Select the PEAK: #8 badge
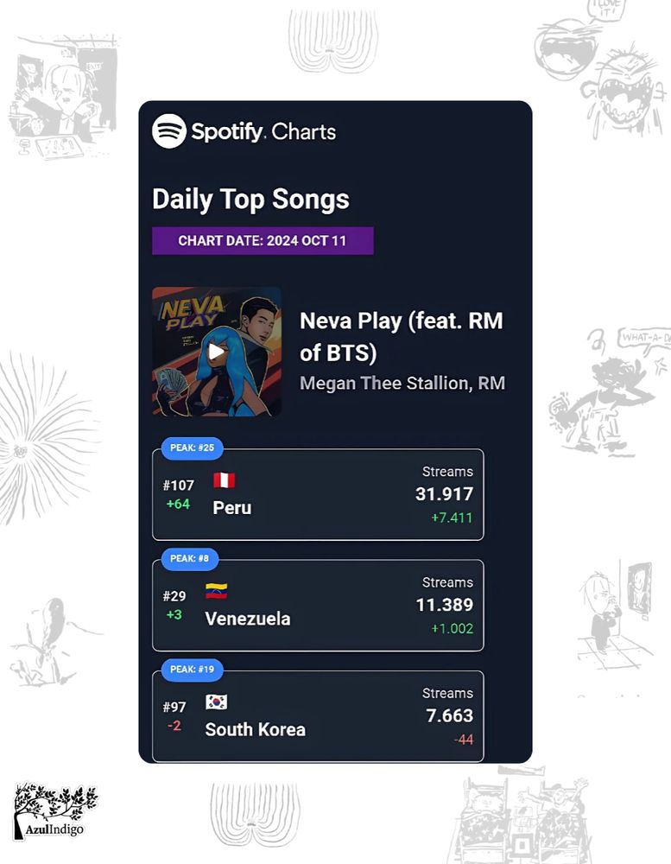 pyautogui.click(x=189, y=559)
